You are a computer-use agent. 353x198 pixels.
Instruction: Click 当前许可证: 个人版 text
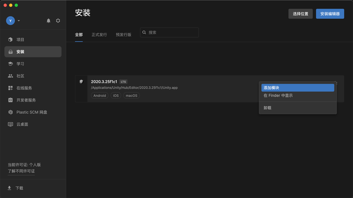tap(24, 165)
